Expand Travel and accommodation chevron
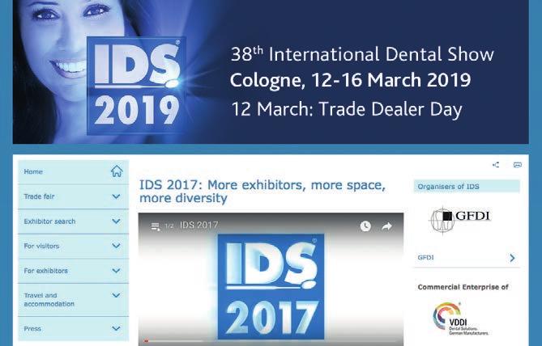The height and width of the screenshot is (346, 542). pyautogui.click(x=116, y=295)
